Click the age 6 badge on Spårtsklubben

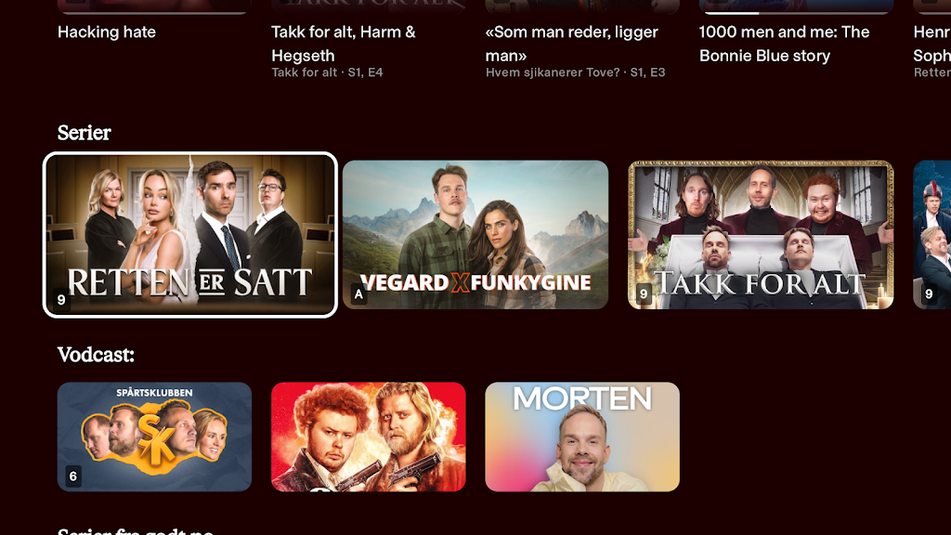73,476
